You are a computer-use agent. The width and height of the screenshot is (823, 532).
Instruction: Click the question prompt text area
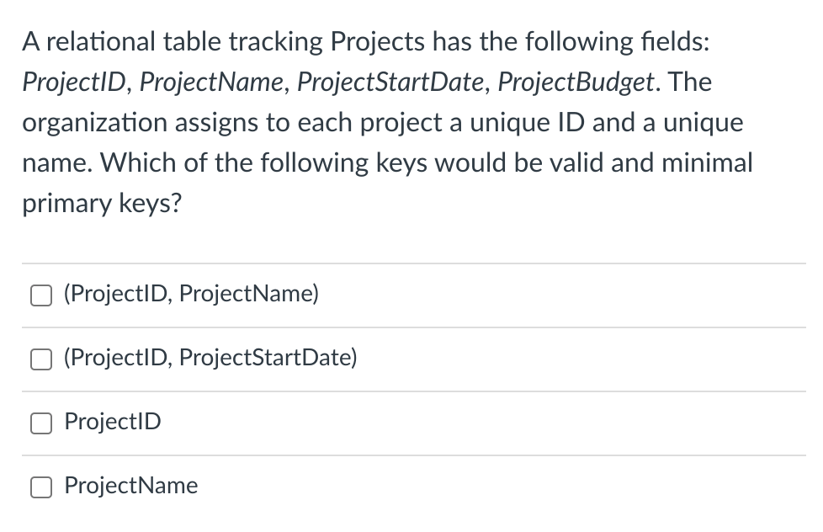click(x=387, y=122)
